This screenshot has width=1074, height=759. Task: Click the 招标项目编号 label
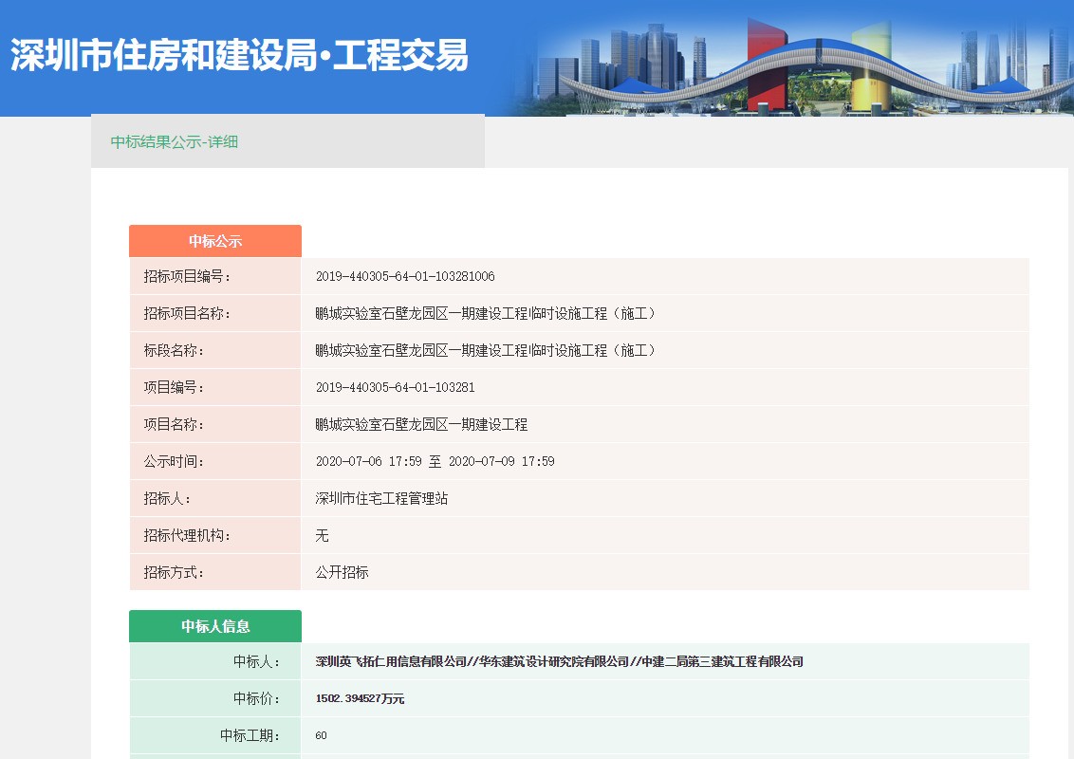click(x=187, y=276)
